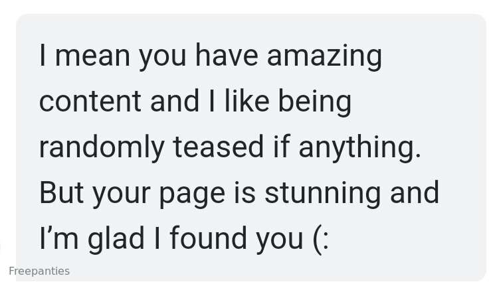
Task: Click the "(:" smiley at message end
Action: point(321,240)
